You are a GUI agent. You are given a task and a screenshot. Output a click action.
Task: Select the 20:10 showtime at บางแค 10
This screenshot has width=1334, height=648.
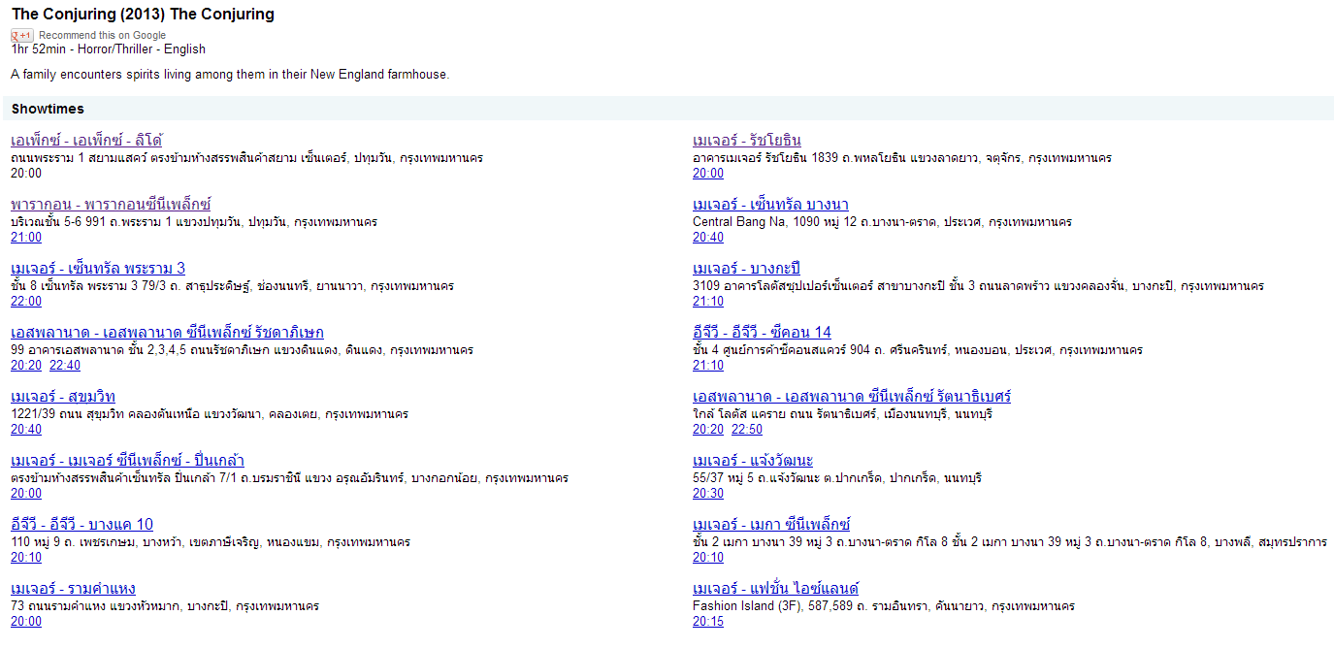point(26,557)
